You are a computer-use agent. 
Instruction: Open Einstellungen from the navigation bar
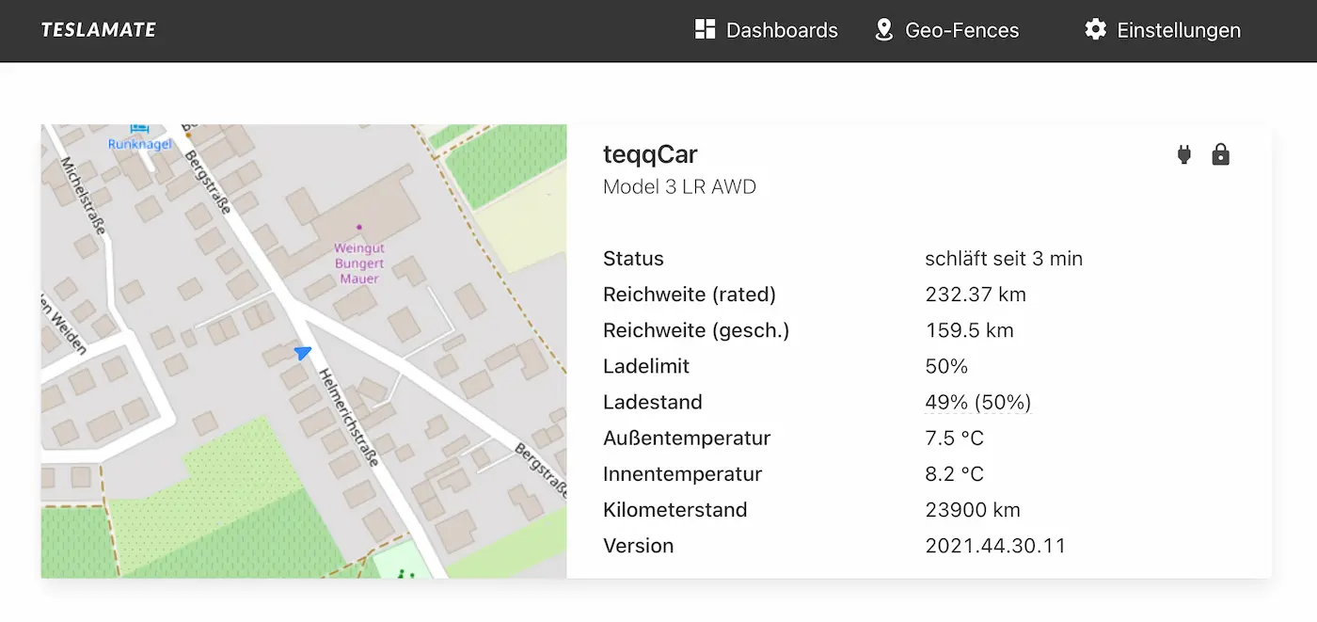point(1178,30)
